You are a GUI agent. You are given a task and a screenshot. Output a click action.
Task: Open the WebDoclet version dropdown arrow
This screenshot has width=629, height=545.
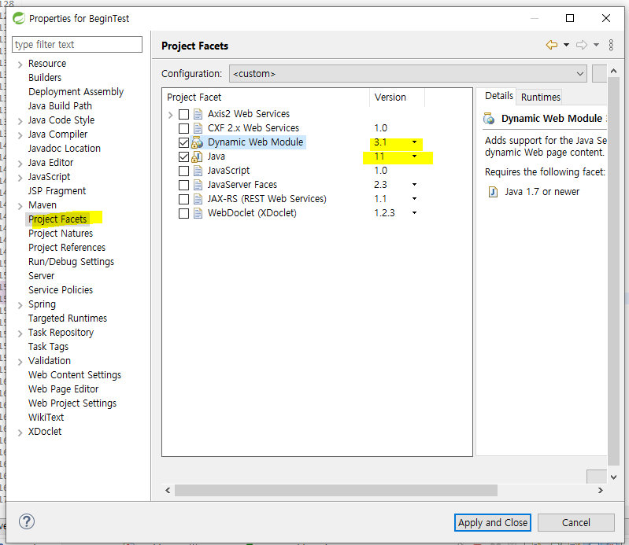pos(414,213)
